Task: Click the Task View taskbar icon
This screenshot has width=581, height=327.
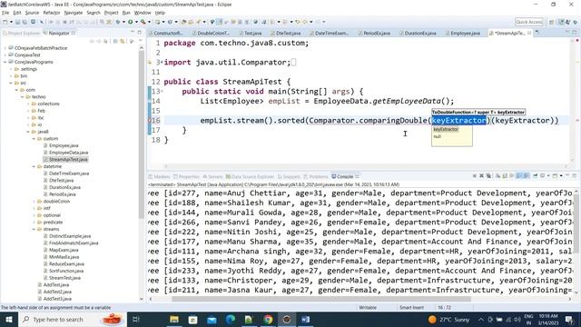Action: point(135,319)
